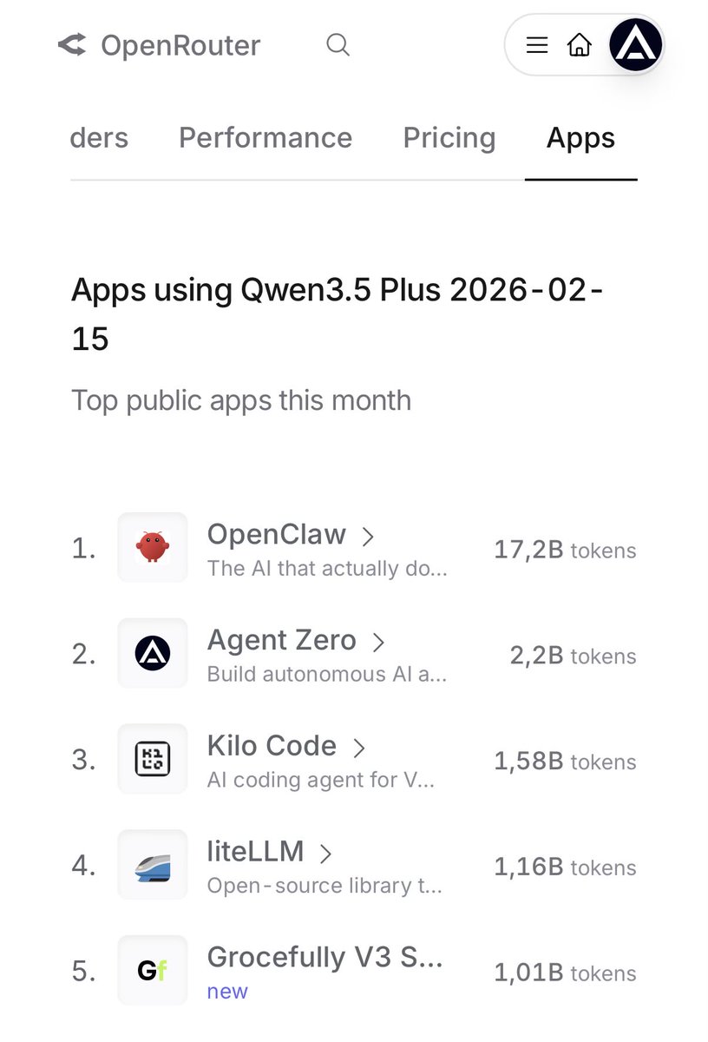Open the Kilo Code app link

tap(272, 746)
